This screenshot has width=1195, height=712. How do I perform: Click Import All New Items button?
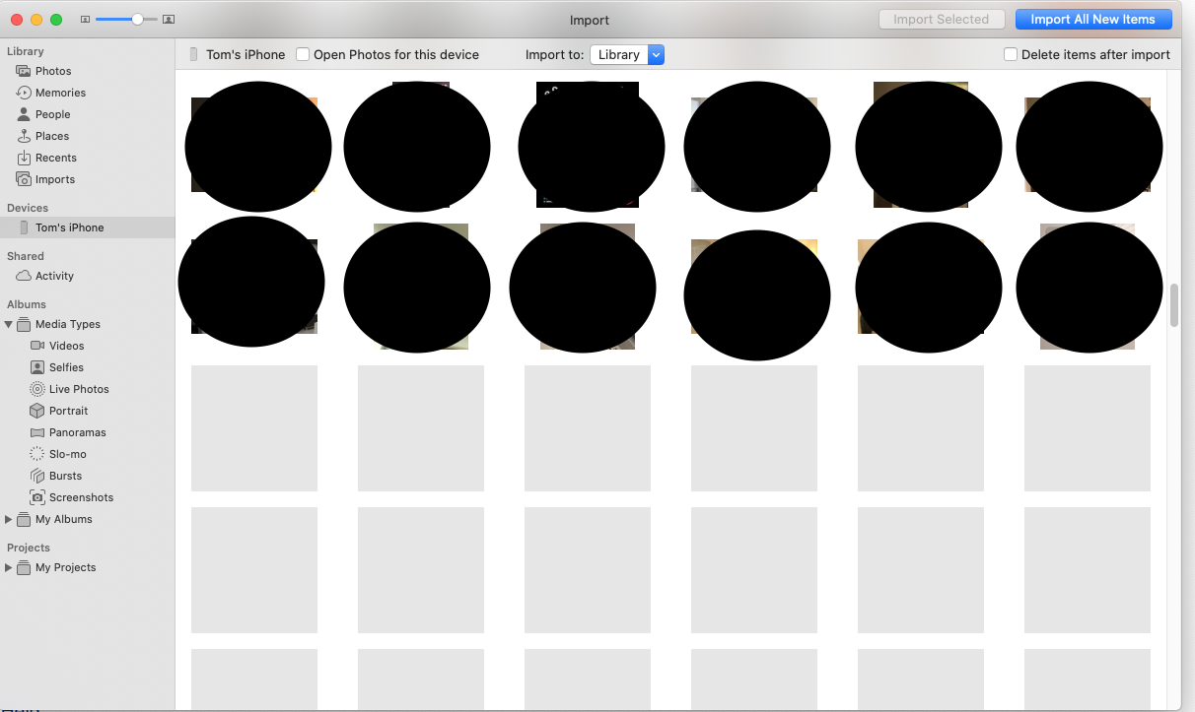point(1092,20)
